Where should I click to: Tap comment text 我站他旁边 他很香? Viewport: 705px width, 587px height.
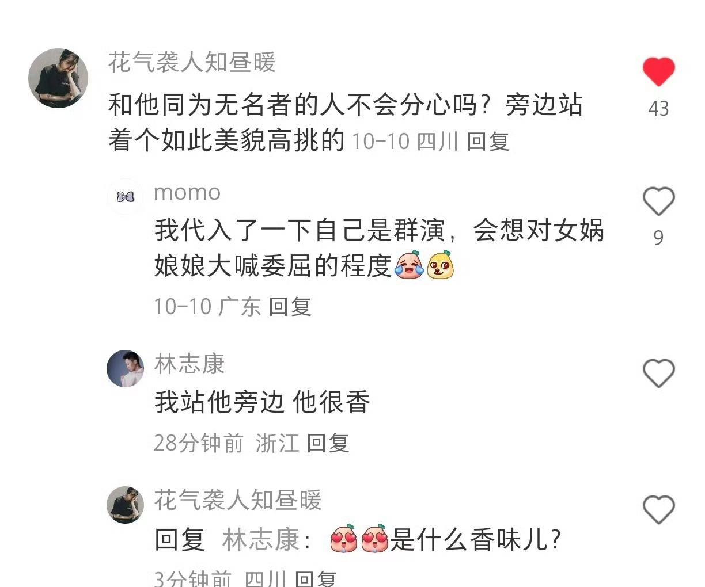262,402
